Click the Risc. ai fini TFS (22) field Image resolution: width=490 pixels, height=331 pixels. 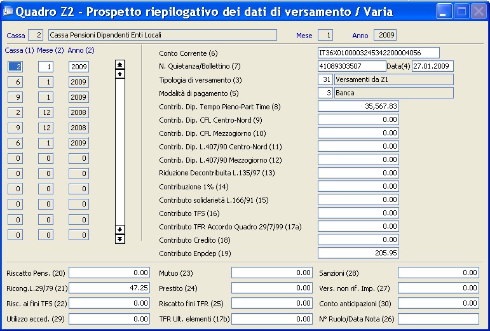109,303
